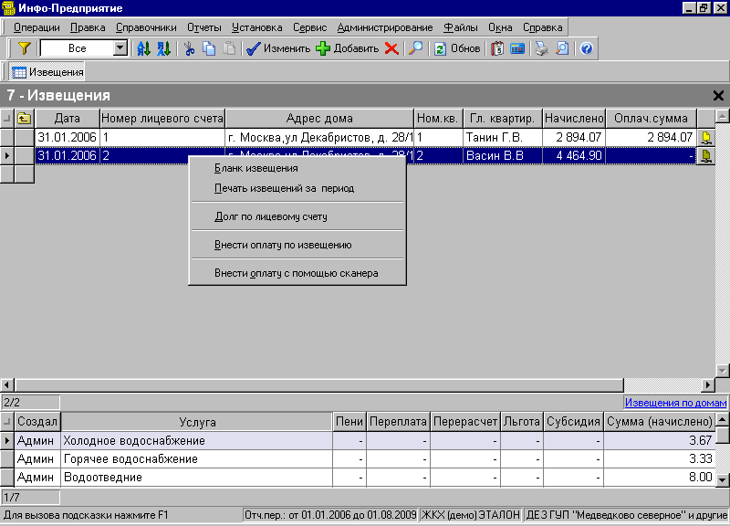
Task: Click the printer icon in the toolbar
Action: tap(541, 48)
